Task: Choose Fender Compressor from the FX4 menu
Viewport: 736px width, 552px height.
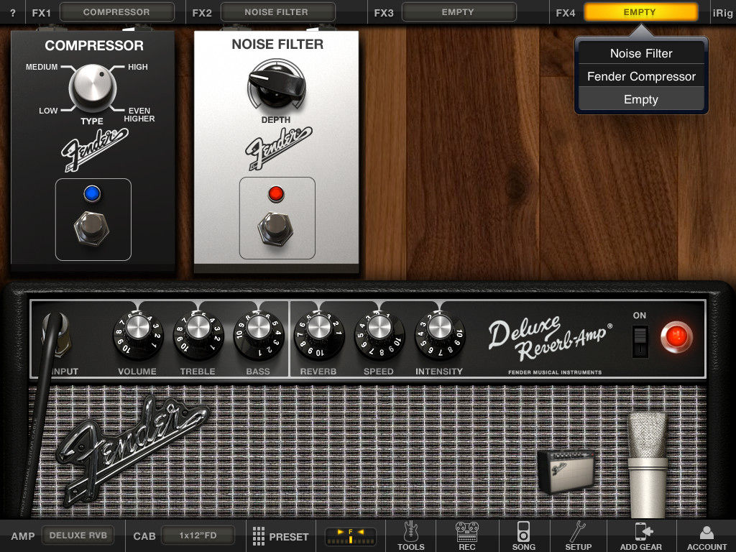Action: point(641,76)
